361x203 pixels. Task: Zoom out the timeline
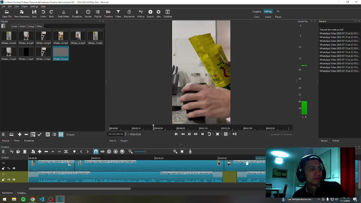(131, 152)
